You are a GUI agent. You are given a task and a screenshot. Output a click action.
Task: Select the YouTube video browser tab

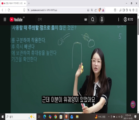point(13,3)
